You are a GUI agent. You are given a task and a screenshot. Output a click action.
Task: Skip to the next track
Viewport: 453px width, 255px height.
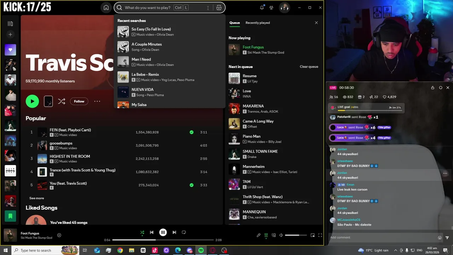click(x=174, y=232)
